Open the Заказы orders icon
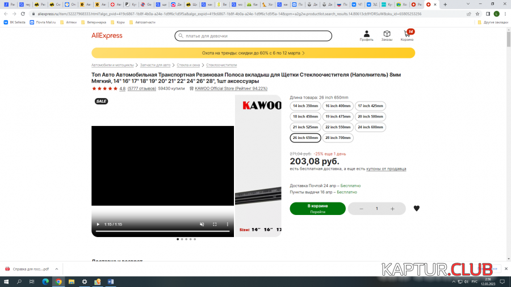This screenshot has width=511, height=287. pos(387,36)
